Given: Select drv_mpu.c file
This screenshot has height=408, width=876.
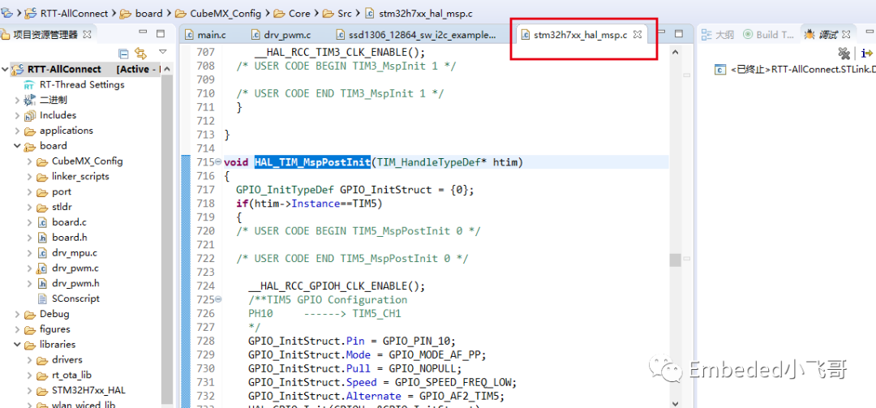Looking at the screenshot, I should 75,252.
